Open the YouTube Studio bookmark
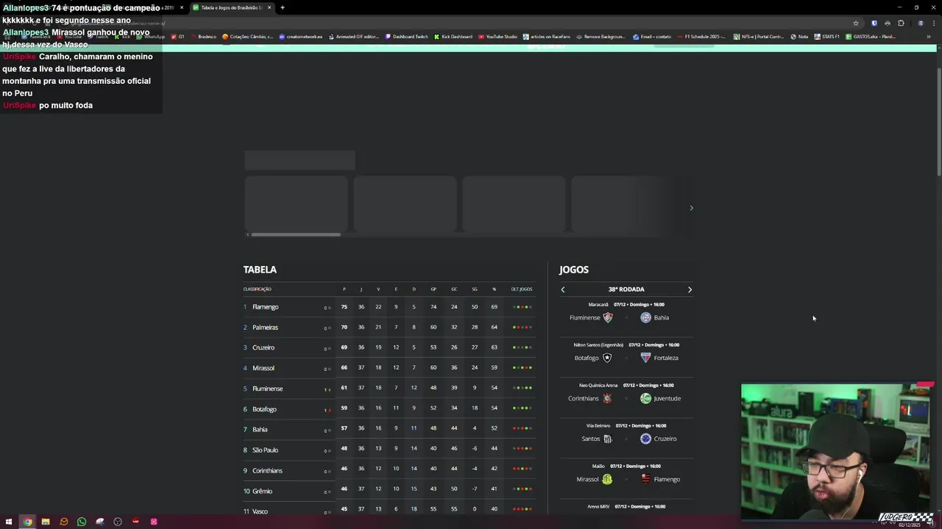 [x=497, y=37]
